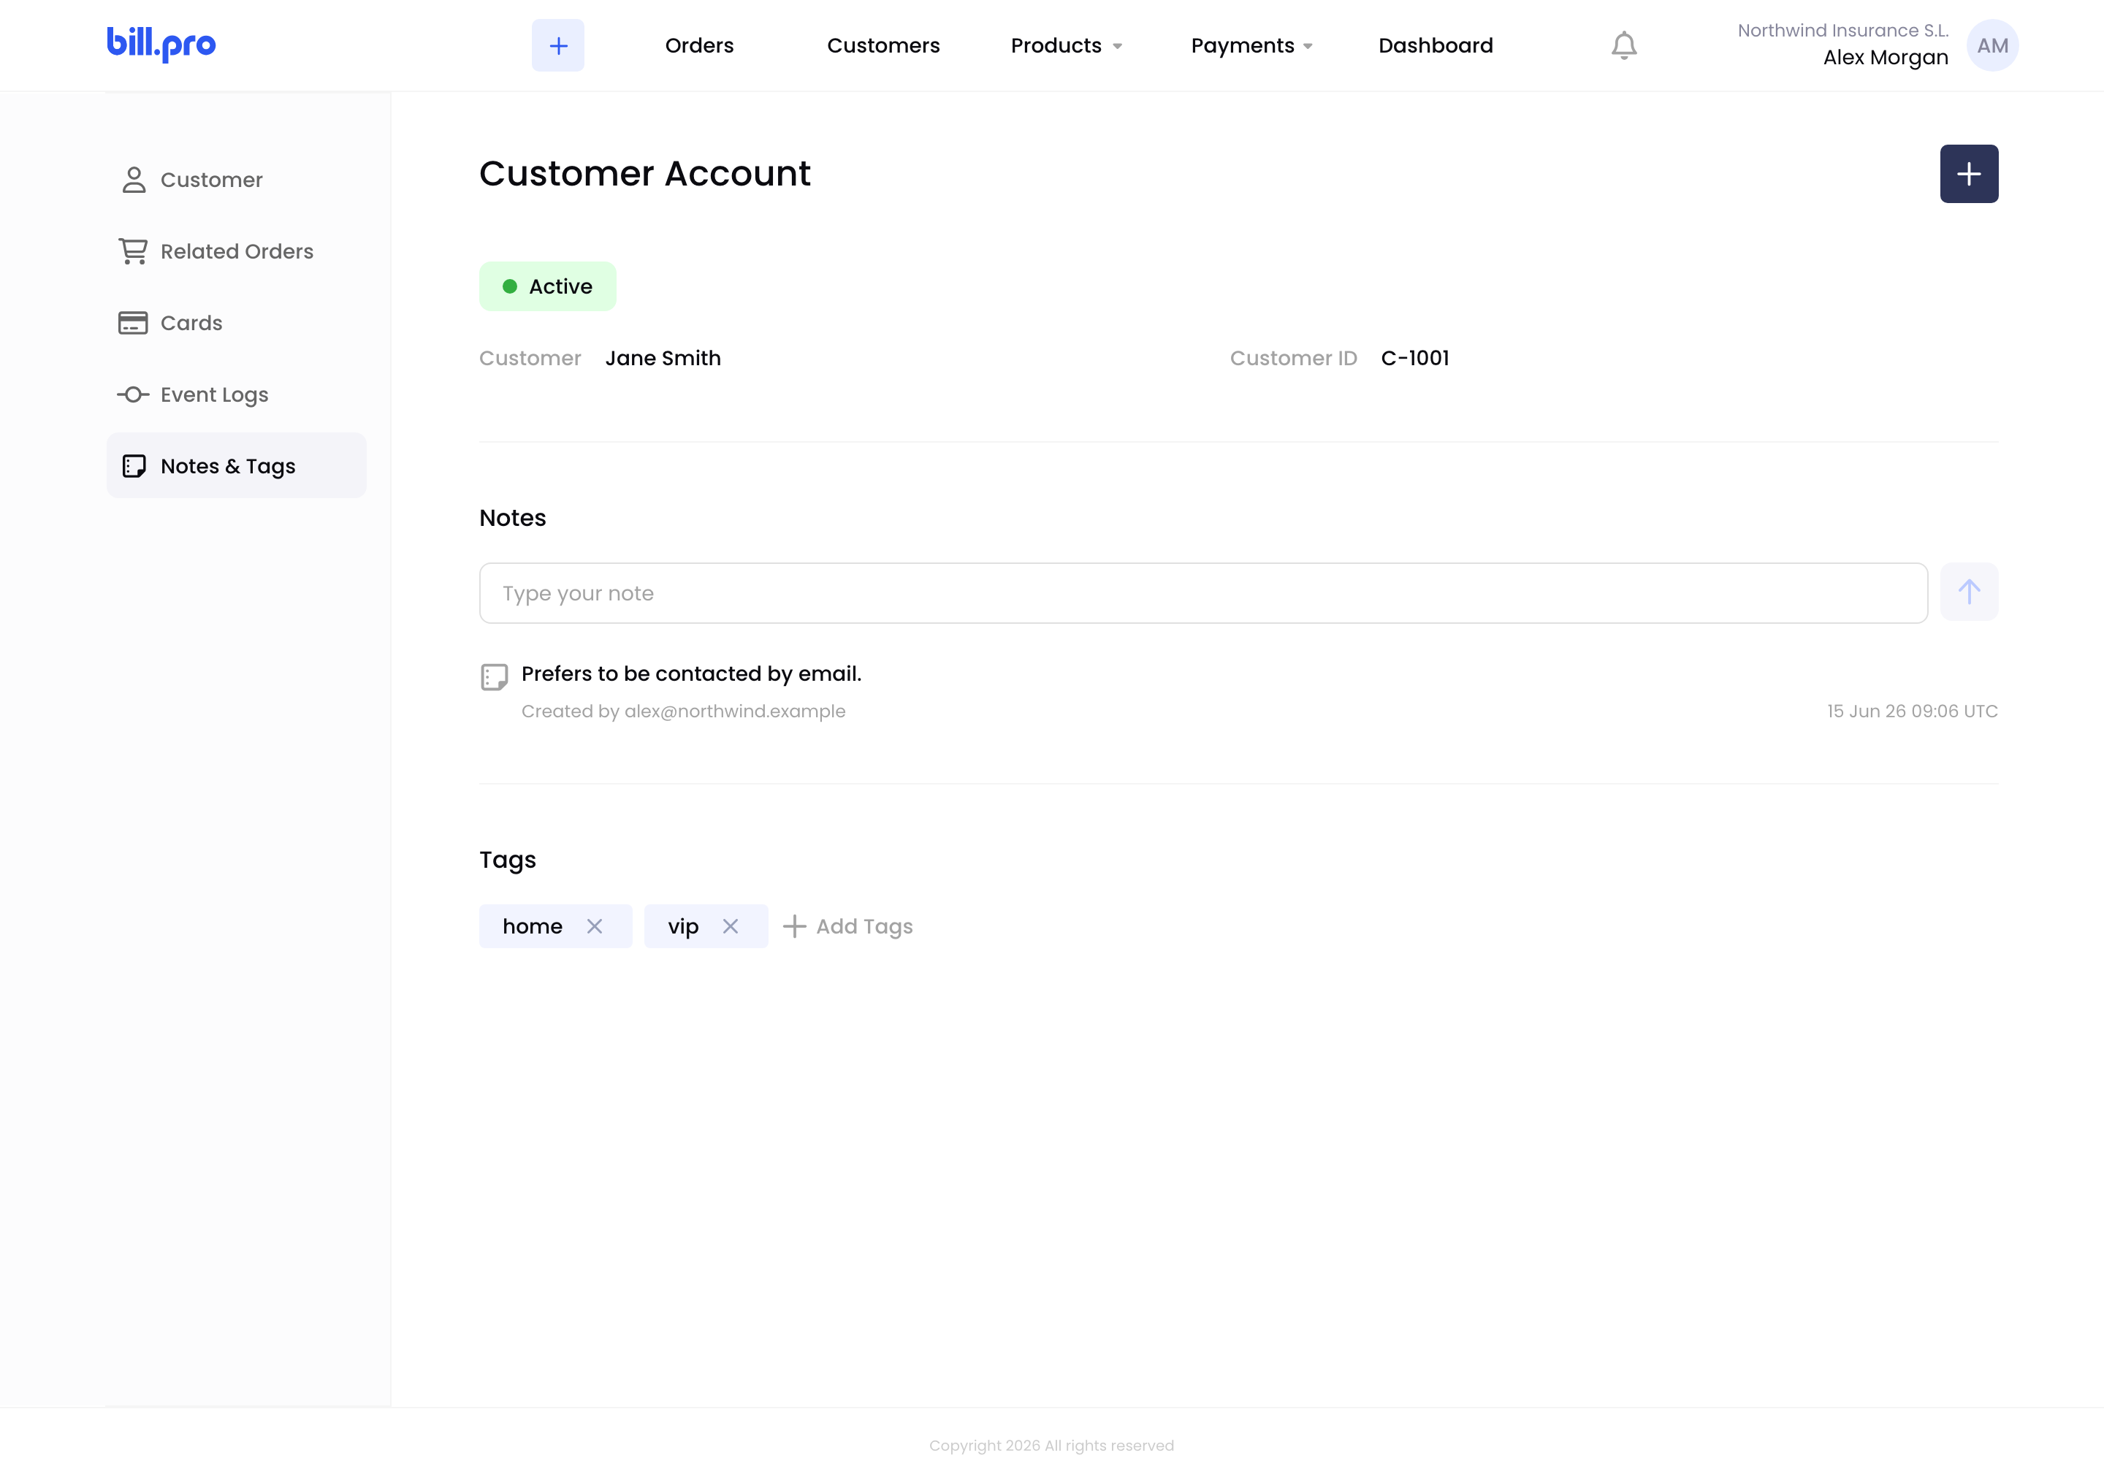The height and width of the screenshot is (1477, 2104).
Task: Select the Notes & Tags sidebar item
Action: 237,465
